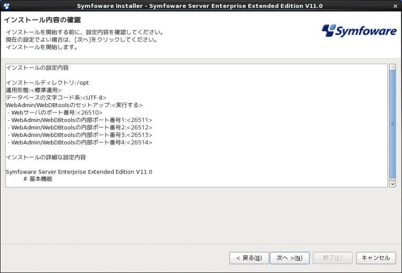
Task: Select the 運用形態:<標準運用> line
Action: click(33, 90)
